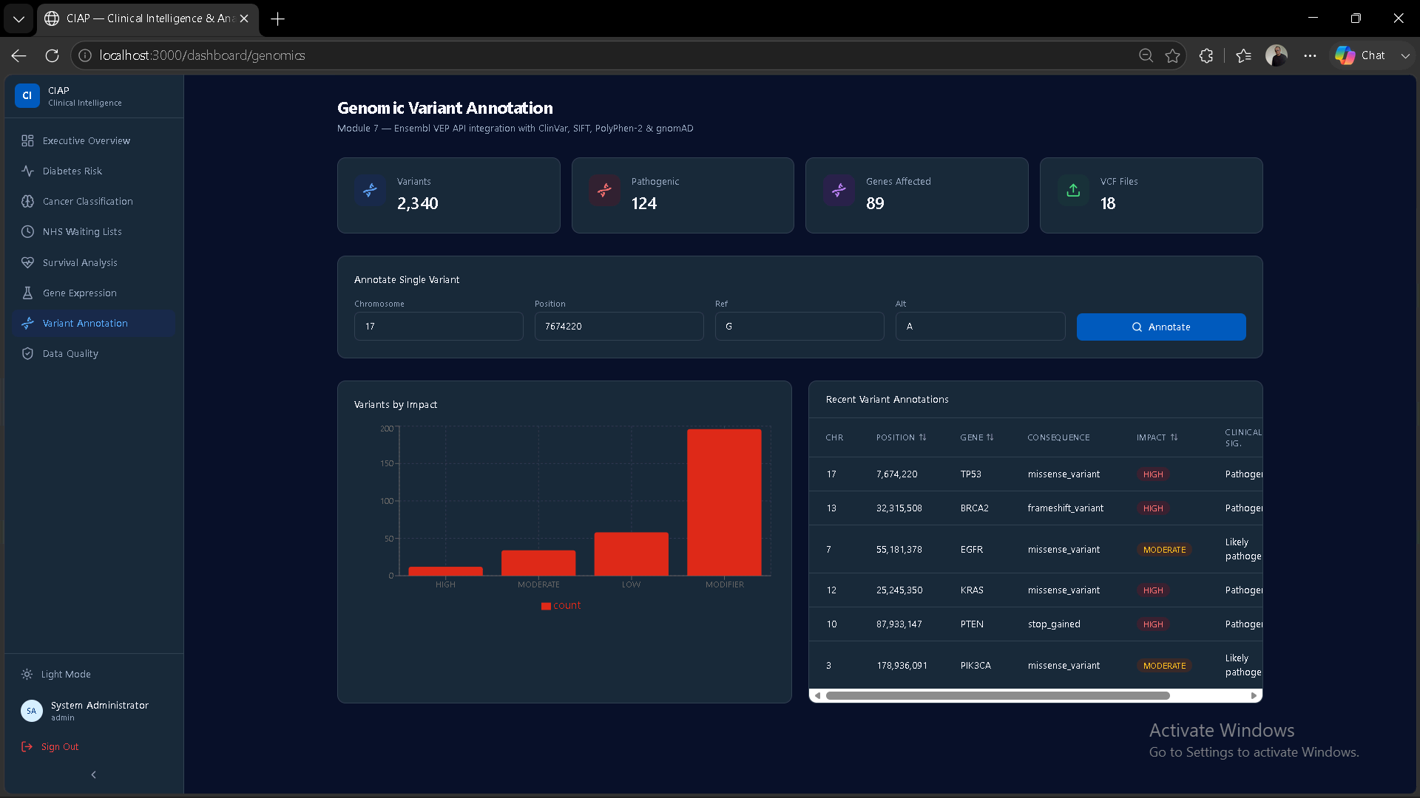Click the table horizontal scrollbar
Image resolution: width=1420 pixels, height=798 pixels.
998,695
